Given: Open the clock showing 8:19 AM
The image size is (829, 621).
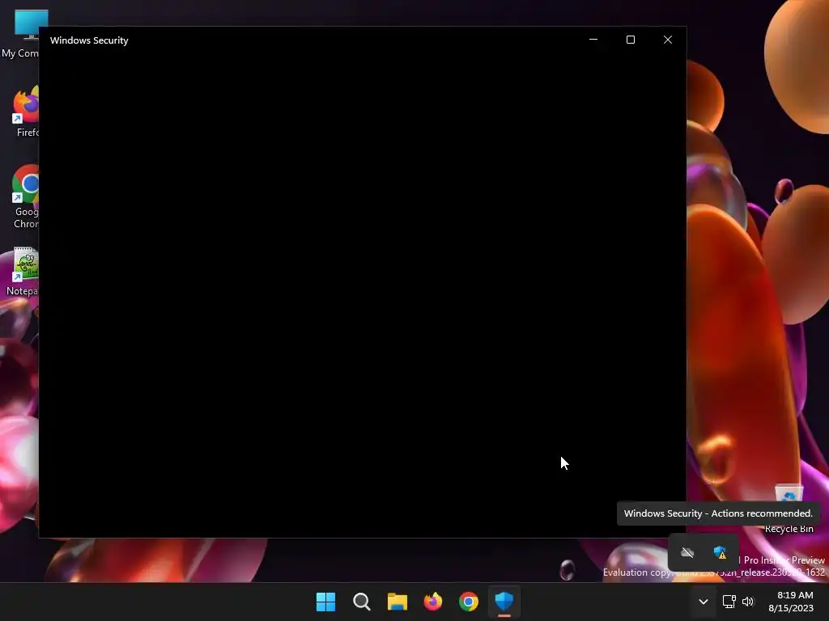Looking at the screenshot, I should pyautogui.click(x=791, y=602).
